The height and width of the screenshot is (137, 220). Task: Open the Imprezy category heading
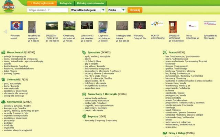93,116
